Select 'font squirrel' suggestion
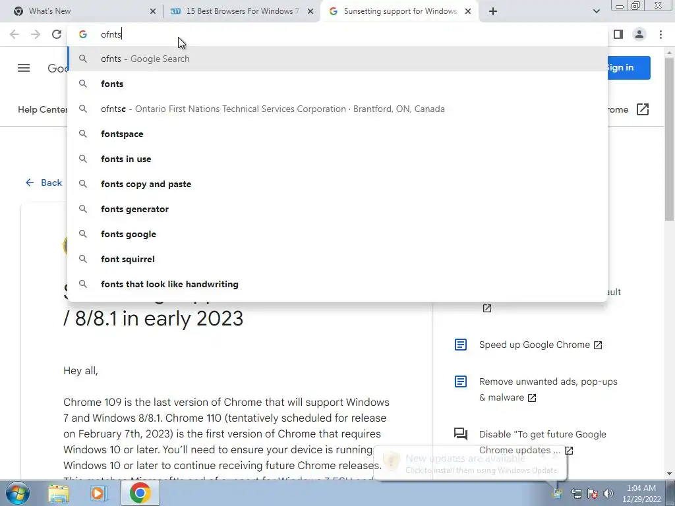The width and height of the screenshot is (675, 506). coord(337,259)
